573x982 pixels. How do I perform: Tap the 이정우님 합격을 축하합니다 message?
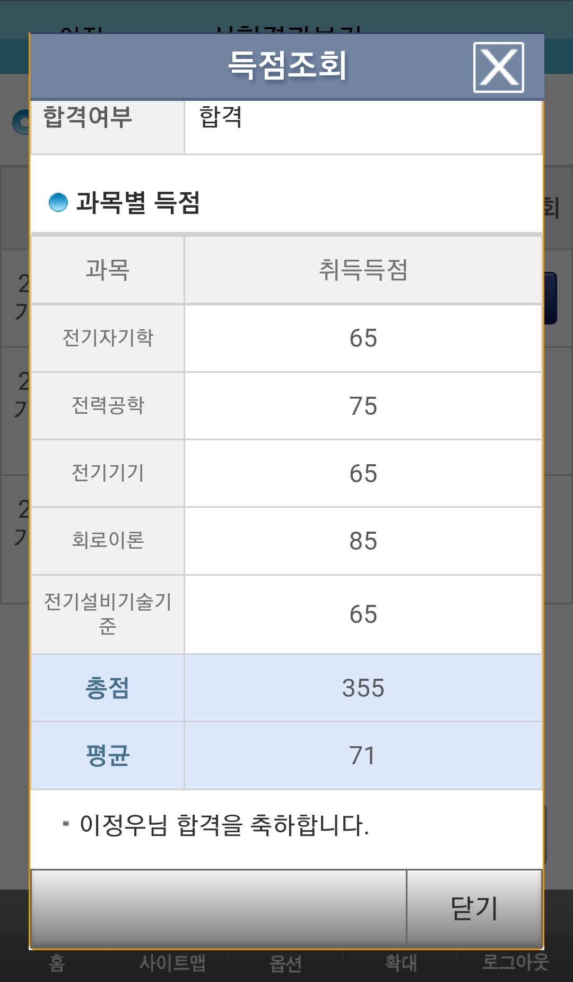[224, 825]
